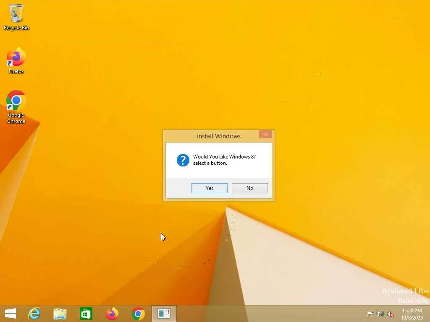
Task: Click the text 'select a button.'
Action: point(210,163)
